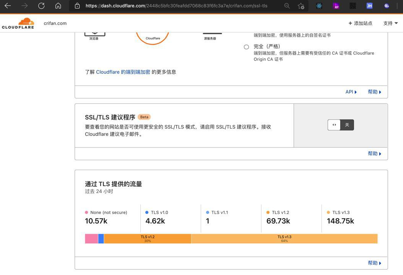
Task: Open the React developer tools extension icon
Action: (319, 6)
